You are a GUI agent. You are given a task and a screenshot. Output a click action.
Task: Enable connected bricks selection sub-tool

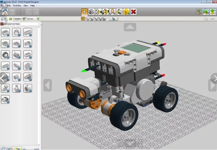[x=92, y=19]
